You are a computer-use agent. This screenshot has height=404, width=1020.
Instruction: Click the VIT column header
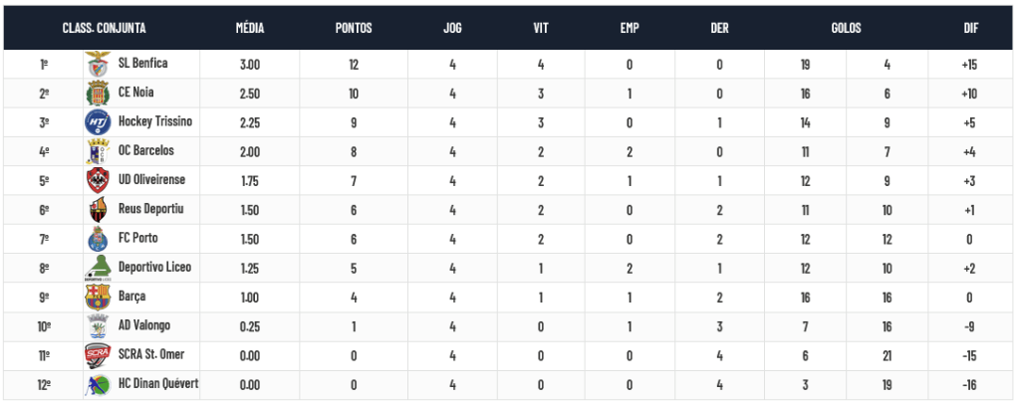click(x=541, y=28)
